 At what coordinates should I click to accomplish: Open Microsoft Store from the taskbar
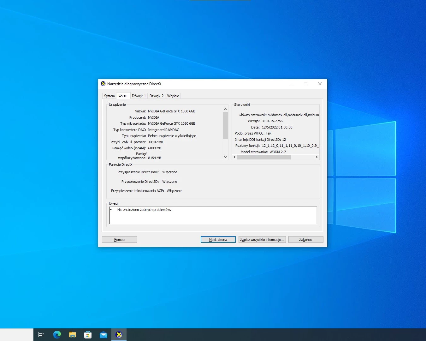coord(88,335)
